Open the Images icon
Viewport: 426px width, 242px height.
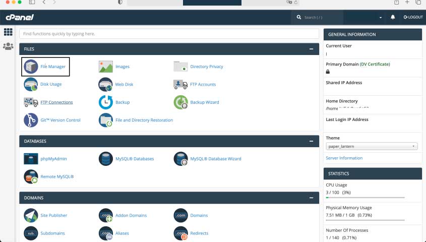click(x=106, y=67)
